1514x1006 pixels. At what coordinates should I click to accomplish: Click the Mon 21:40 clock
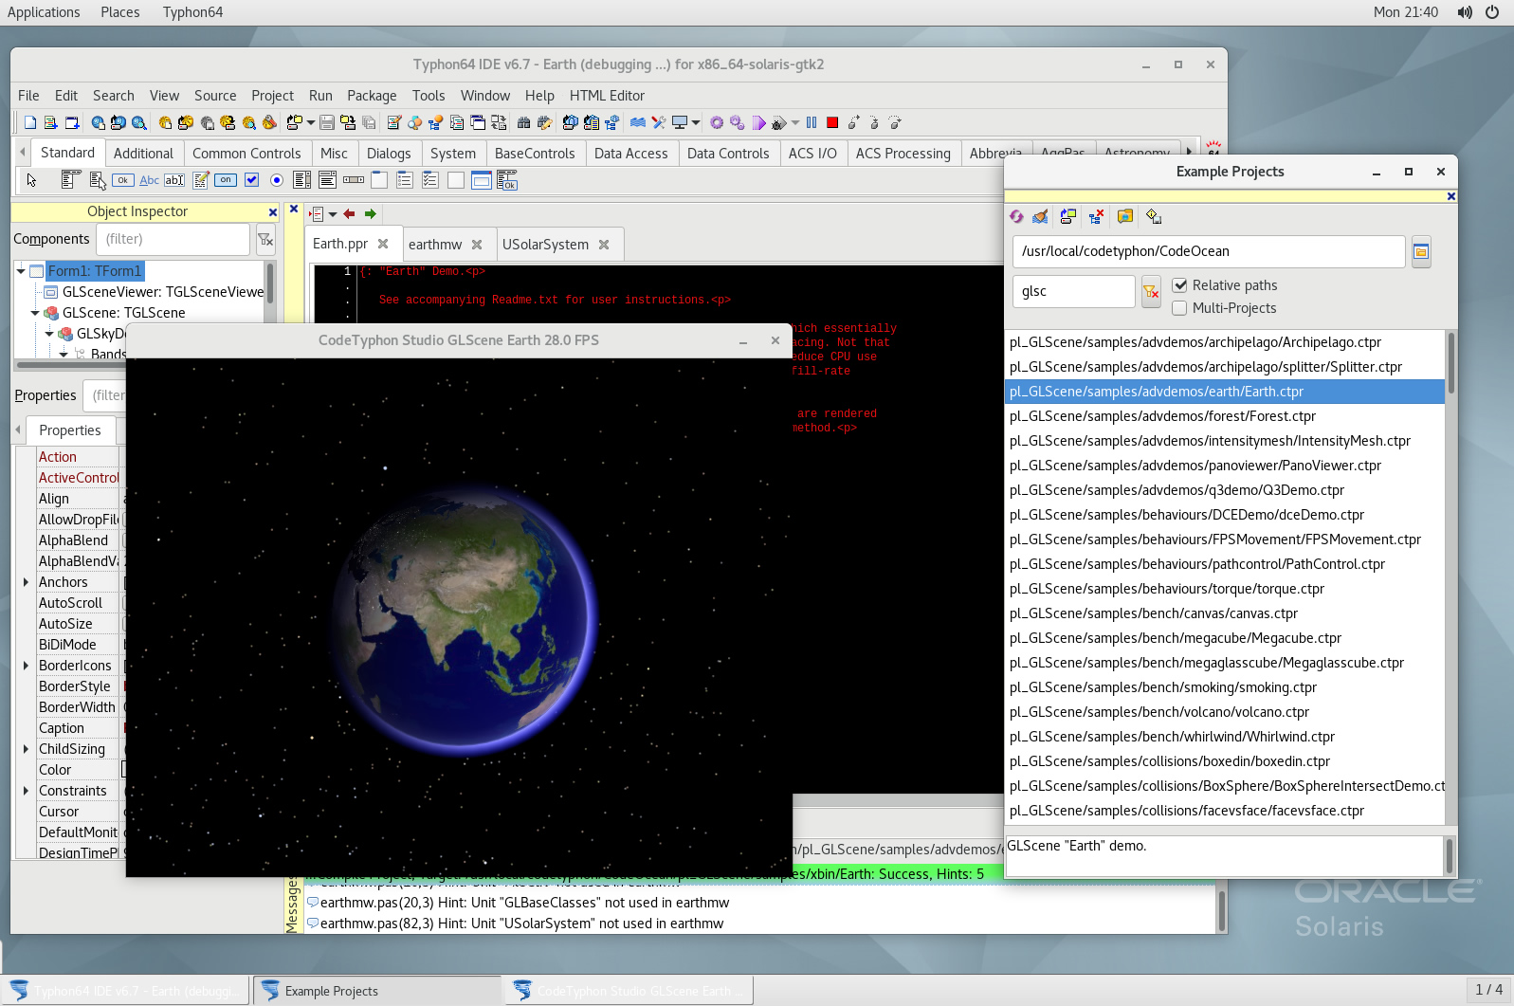pos(1405,12)
